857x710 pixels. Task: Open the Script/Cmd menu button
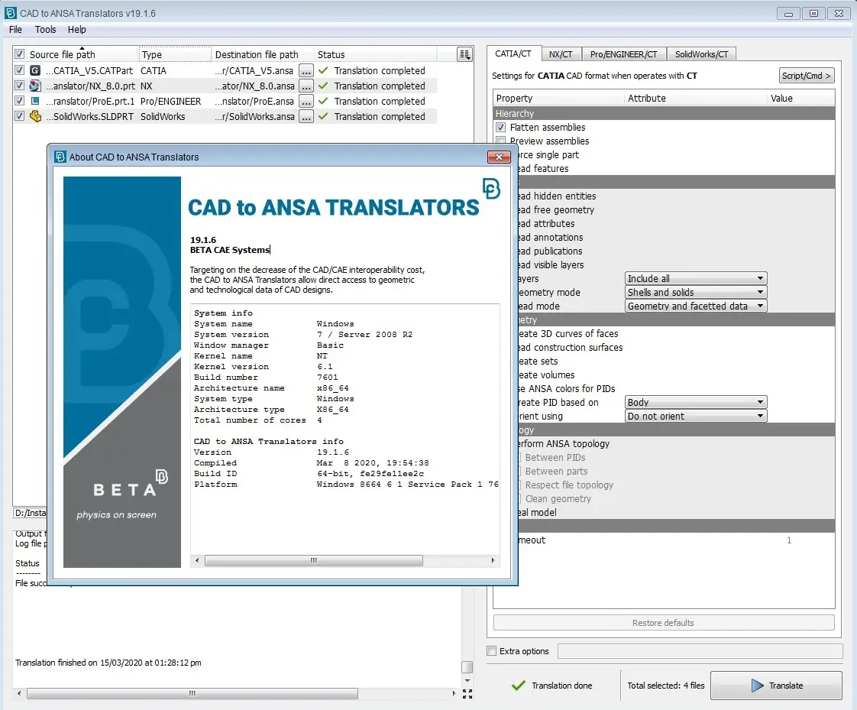(806, 76)
